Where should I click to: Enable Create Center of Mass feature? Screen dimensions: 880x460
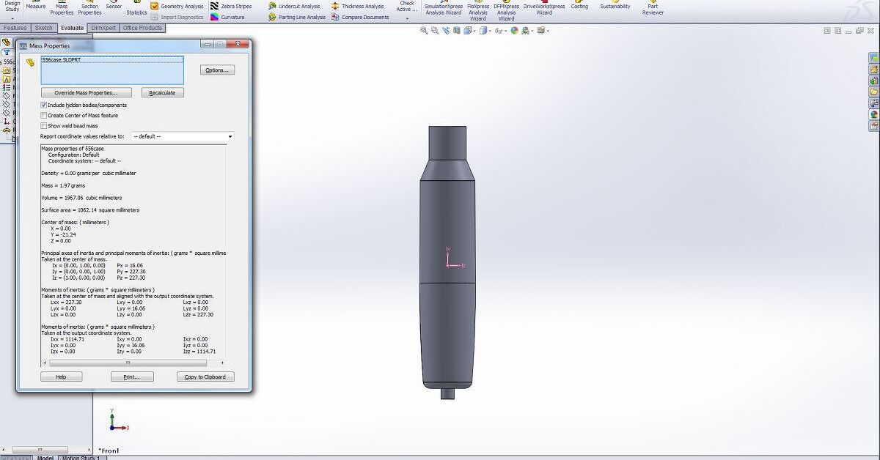(x=43, y=115)
